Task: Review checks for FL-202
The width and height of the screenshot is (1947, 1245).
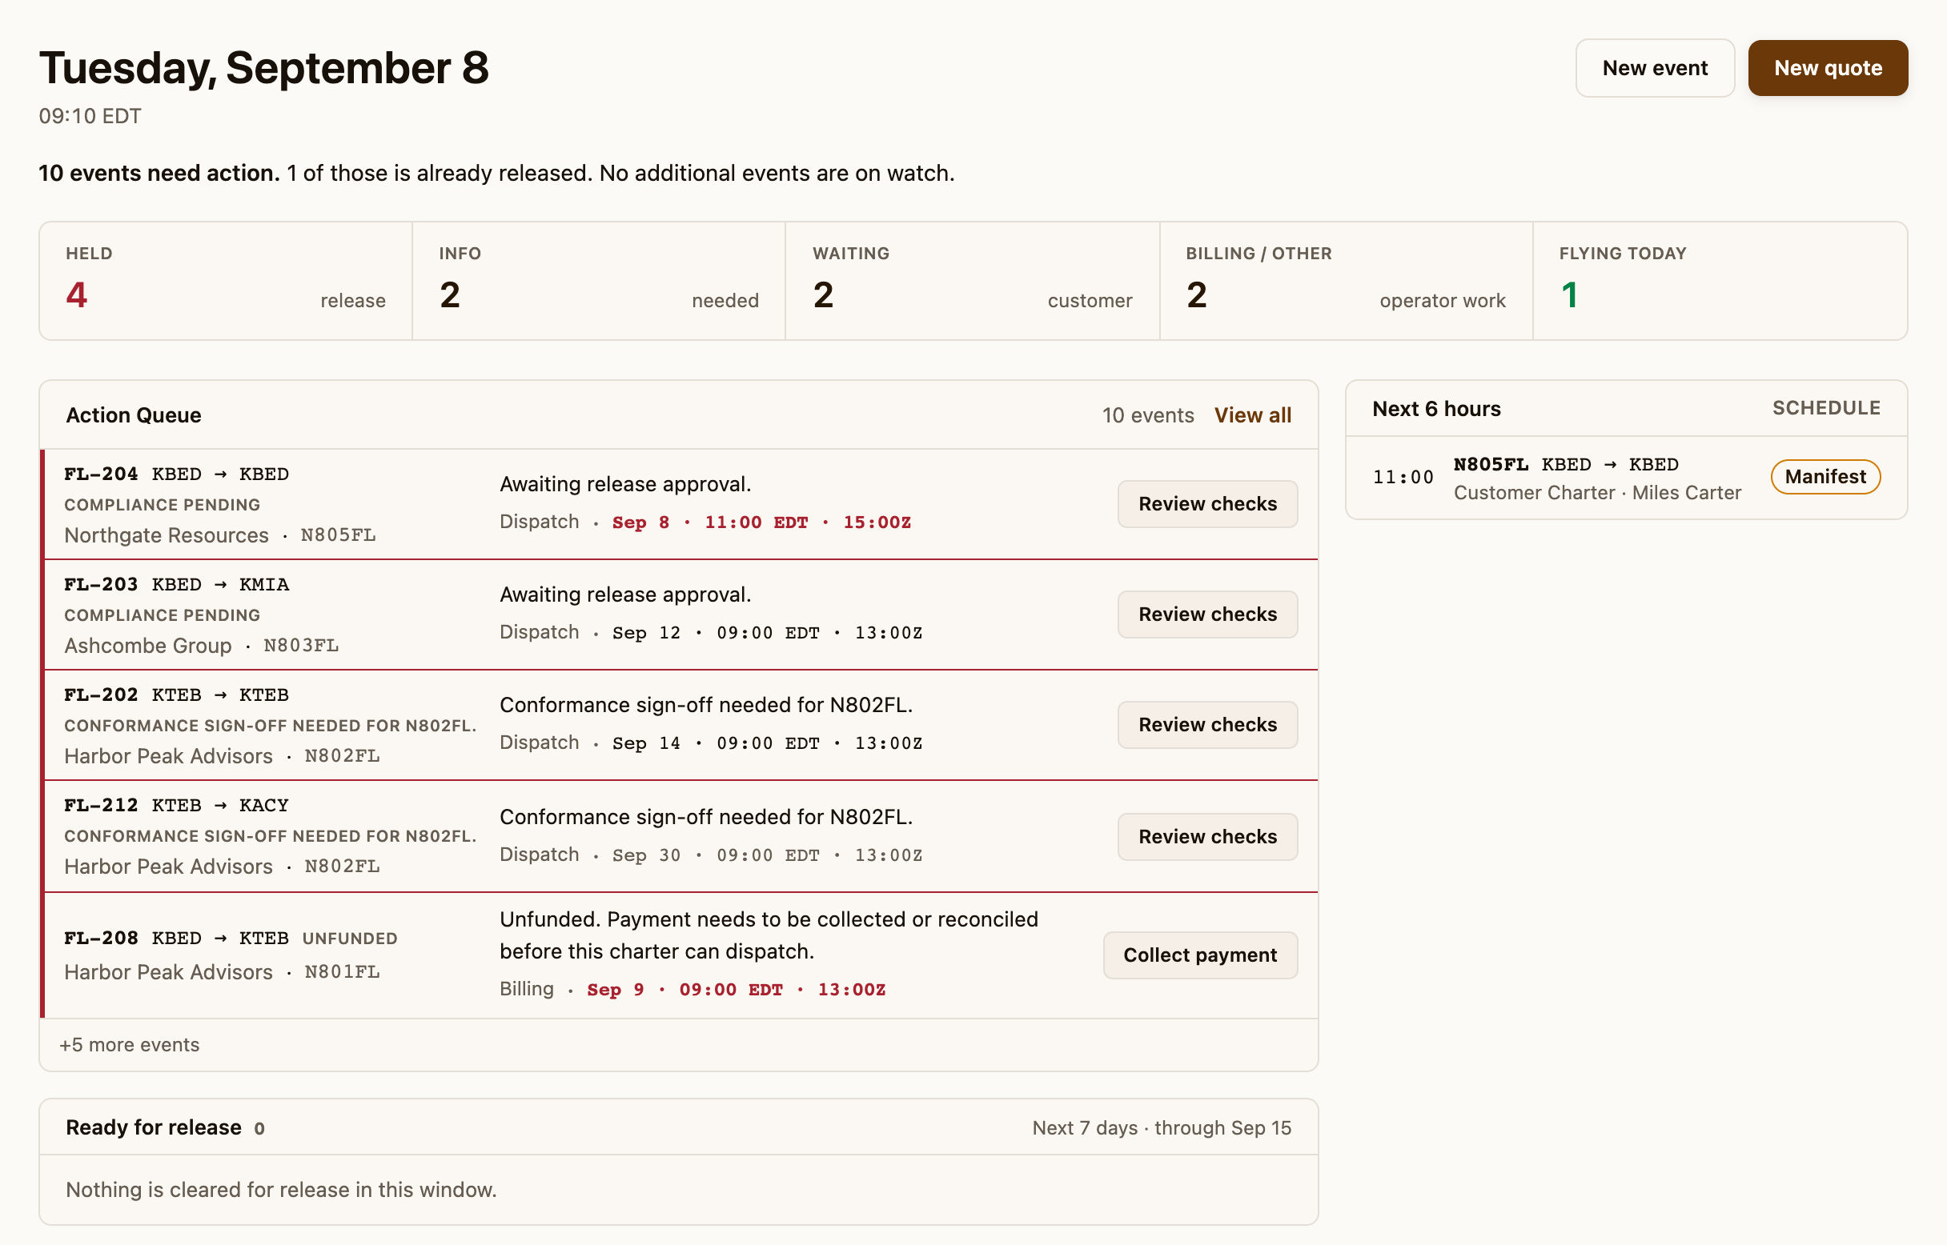Action: coord(1206,724)
